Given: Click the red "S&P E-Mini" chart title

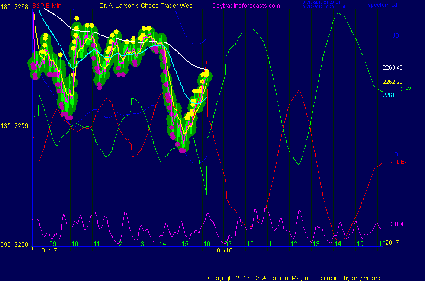Looking at the screenshot, I should tap(48, 6).
